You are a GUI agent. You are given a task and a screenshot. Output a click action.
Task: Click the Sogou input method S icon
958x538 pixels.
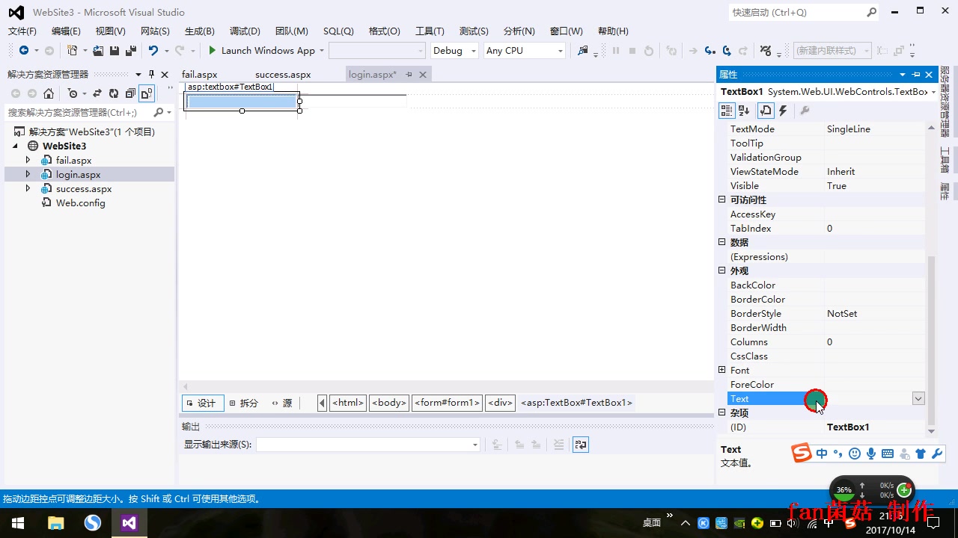point(802,454)
